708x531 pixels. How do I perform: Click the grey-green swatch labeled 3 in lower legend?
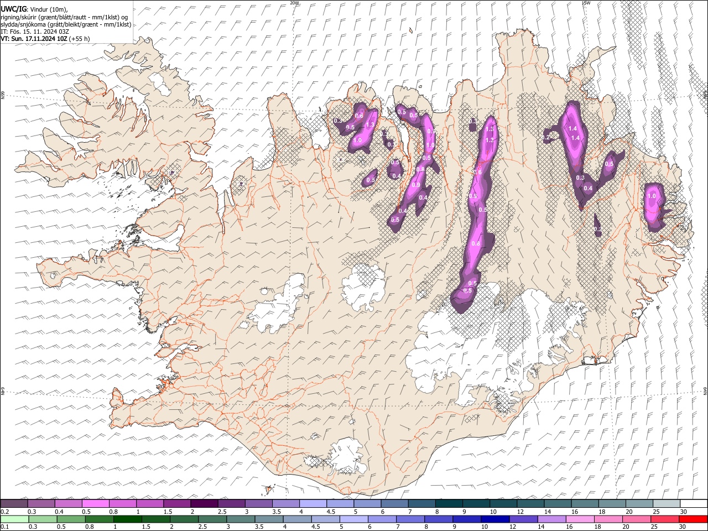tap(241, 519)
